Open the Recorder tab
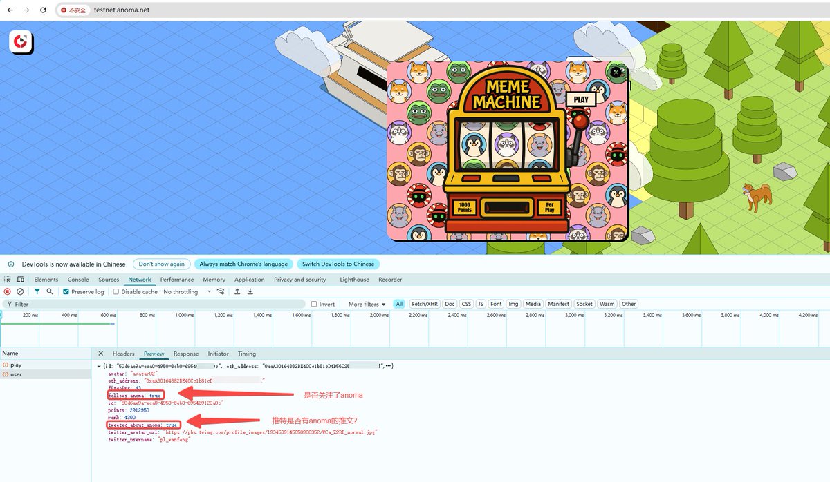 pyautogui.click(x=390, y=280)
